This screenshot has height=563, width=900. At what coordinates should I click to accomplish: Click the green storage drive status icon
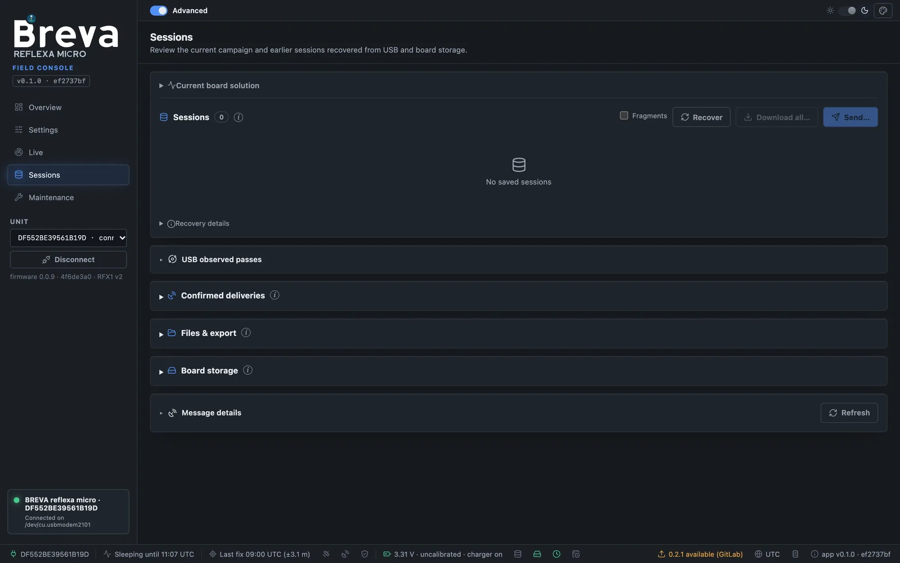537,554
